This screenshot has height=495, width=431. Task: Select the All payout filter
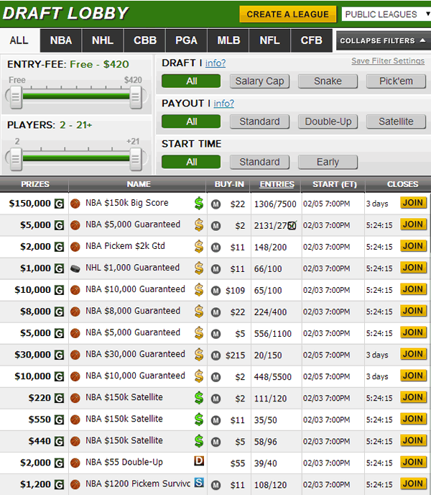(191, 122)
